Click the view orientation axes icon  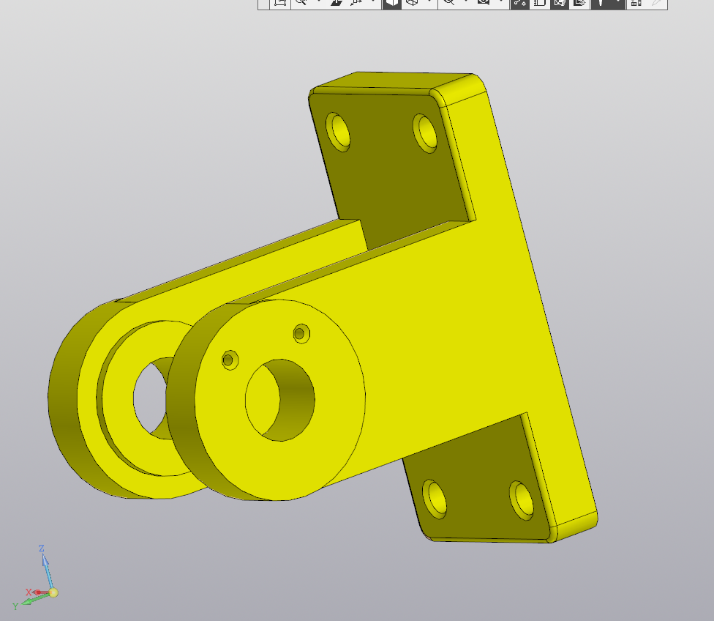click(x=356, y=3)
